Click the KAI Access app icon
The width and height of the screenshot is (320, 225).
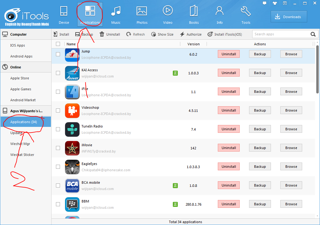(72, 73)
